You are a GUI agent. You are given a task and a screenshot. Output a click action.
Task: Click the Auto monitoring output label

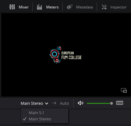(64, 103)
